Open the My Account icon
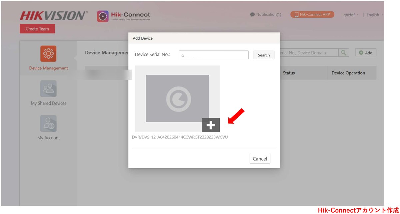The height and width of the screenshot is (214, 400). tap(48, 123)
